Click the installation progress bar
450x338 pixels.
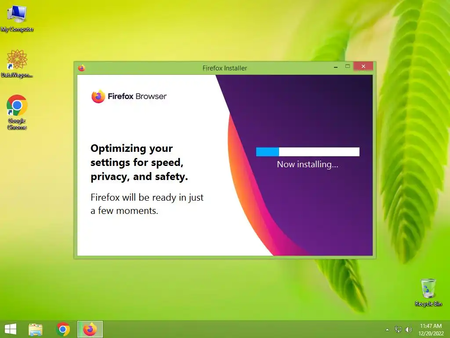[308, 152]
